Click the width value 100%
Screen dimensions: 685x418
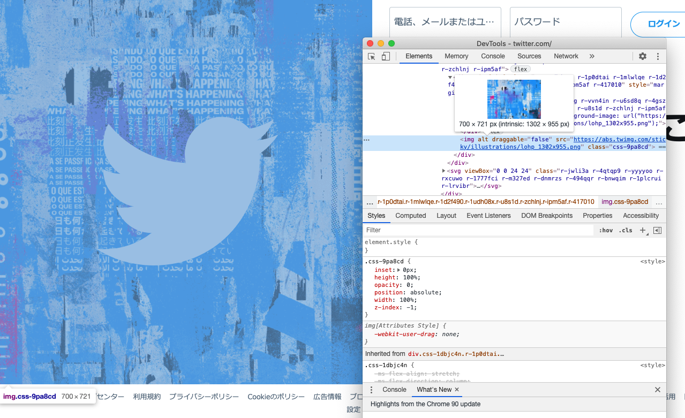coord(407,300)
